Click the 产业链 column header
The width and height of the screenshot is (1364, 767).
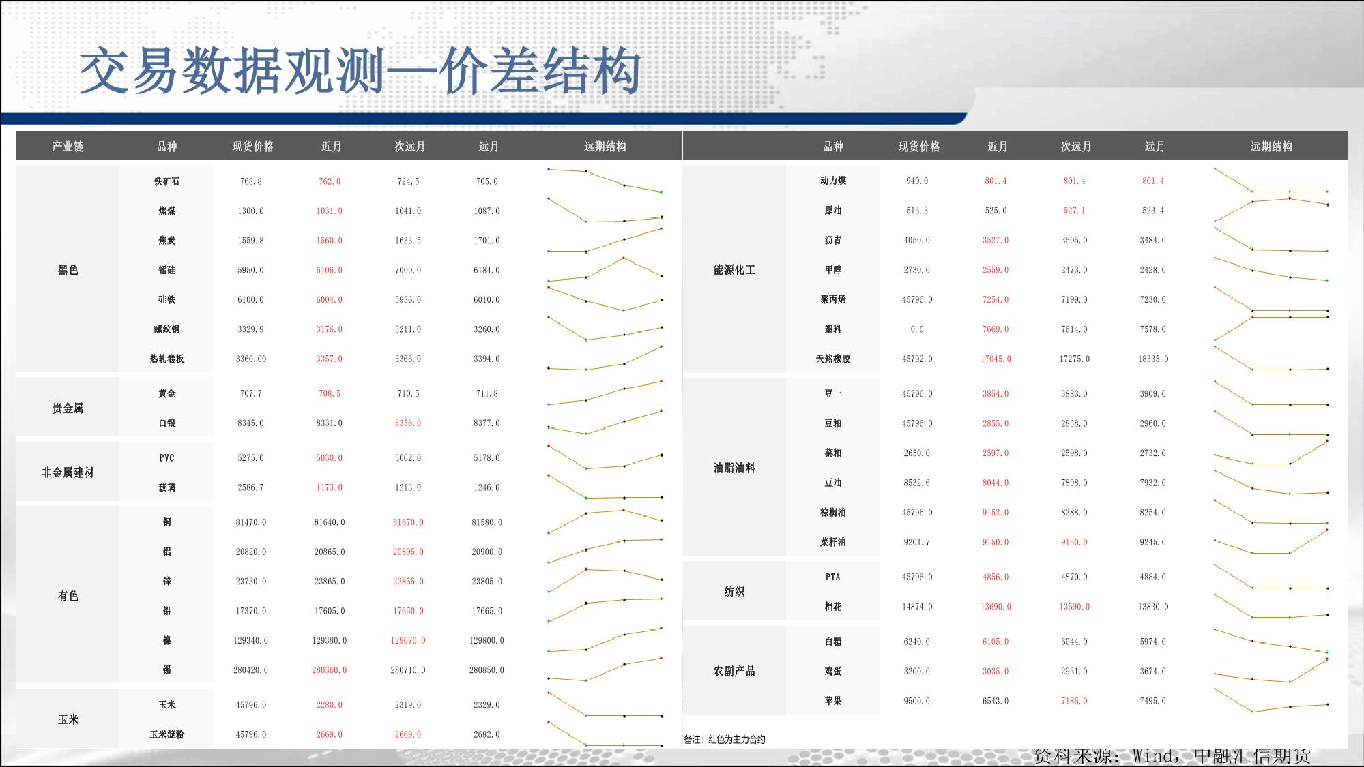pos(68,146)
